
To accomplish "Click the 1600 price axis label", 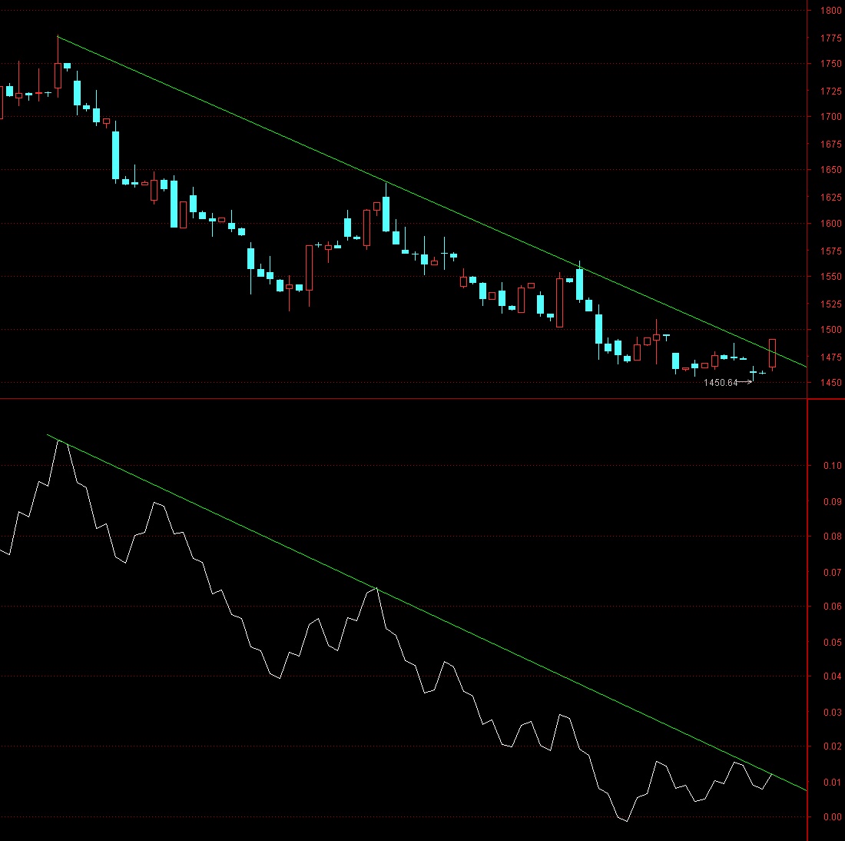I will [830, 224].
